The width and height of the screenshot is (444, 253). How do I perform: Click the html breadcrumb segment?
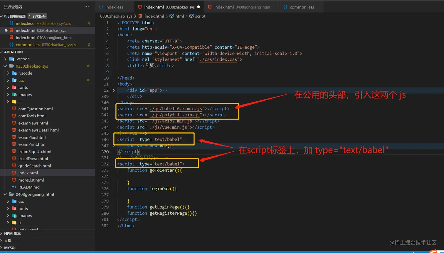[180, 16]
